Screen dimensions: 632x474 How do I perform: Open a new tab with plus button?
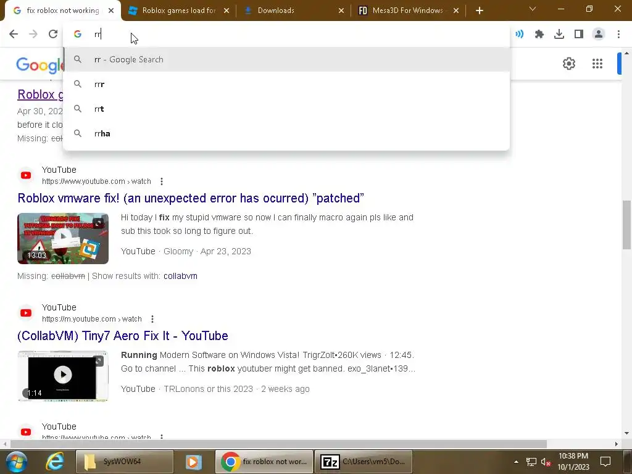[x=479, y=10]
